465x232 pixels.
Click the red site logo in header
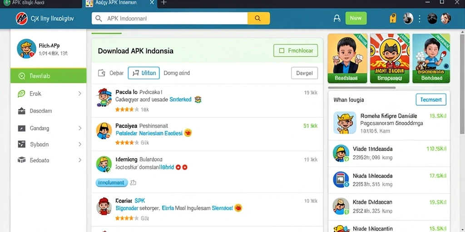point(22,18)
